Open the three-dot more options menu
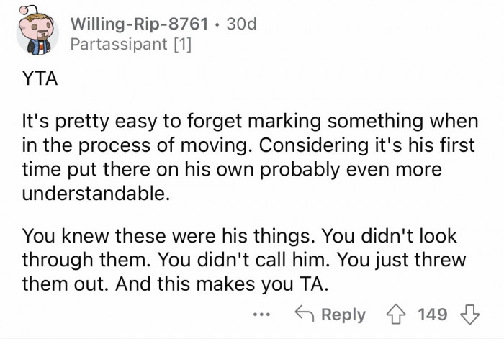504x339 pixels. click(x=261, y=316)
